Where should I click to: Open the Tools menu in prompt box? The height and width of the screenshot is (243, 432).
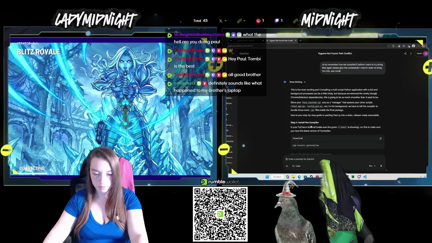tap(296, 166)
